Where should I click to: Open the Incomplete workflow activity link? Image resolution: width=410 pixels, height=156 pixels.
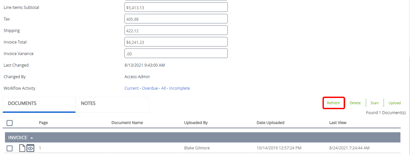pyautogui.click(x=179, y=88)
